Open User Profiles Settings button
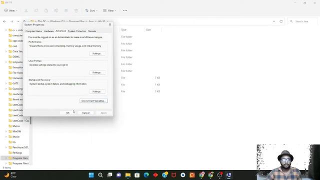Screen dimensions: 320x180 click(97, 72)
